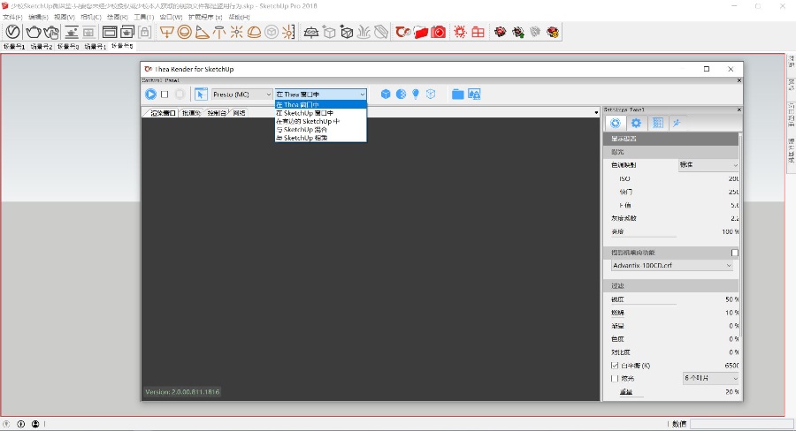
Task: Click the fur grass icon in toolbar
Action: [364, 33]
